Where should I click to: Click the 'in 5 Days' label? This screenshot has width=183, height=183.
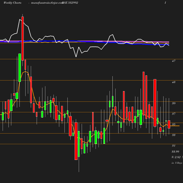pyautogui.click(x=177, y=163)
